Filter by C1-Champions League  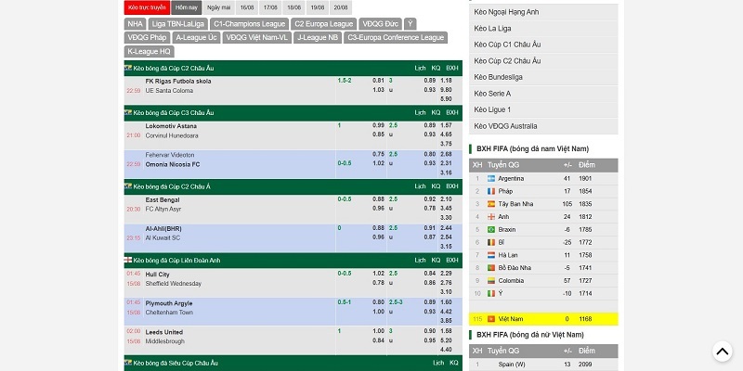click(x=248, y=23)
